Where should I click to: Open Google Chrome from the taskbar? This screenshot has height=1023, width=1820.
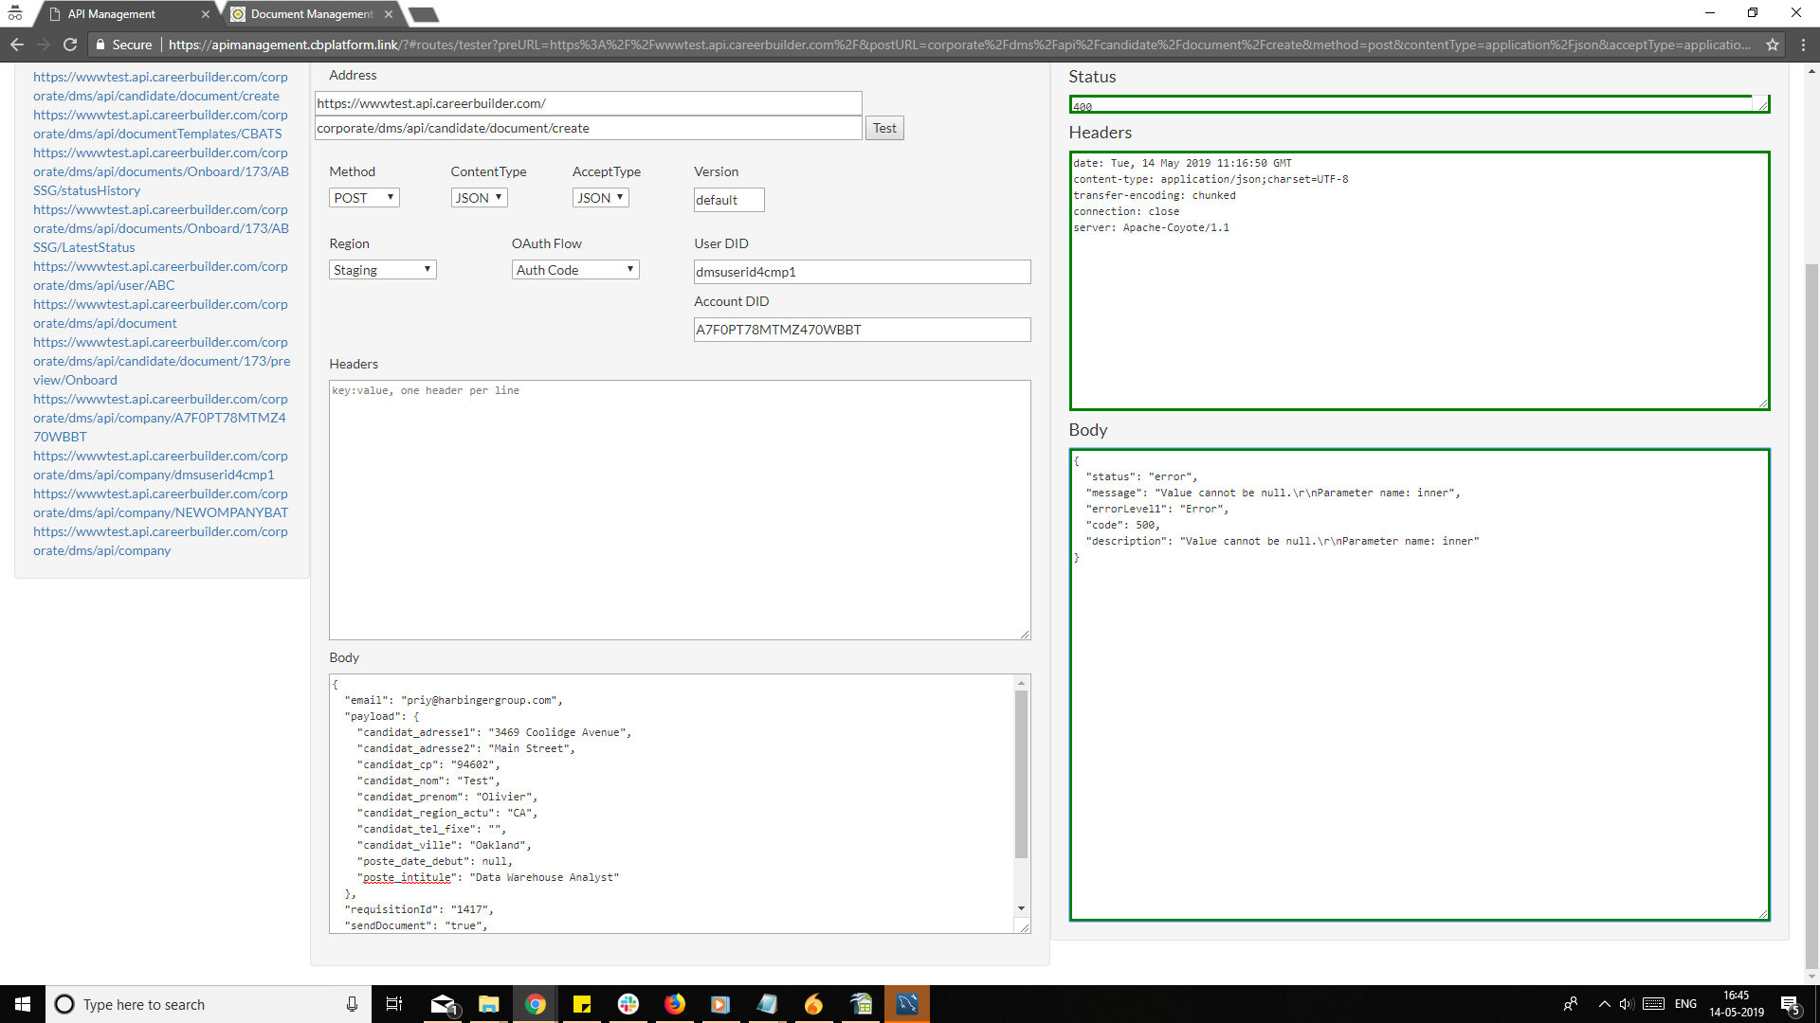pos(536,1004)
